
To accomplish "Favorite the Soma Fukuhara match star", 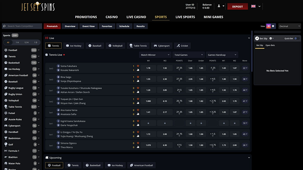I will [138, 66].
